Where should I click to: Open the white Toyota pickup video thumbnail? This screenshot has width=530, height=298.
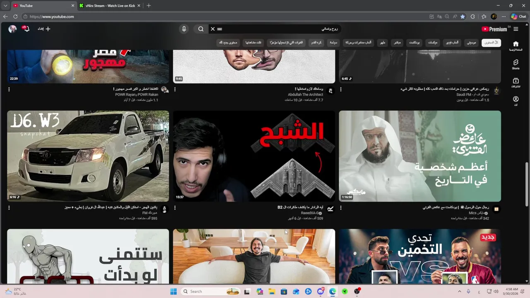[x=88, y=156]
